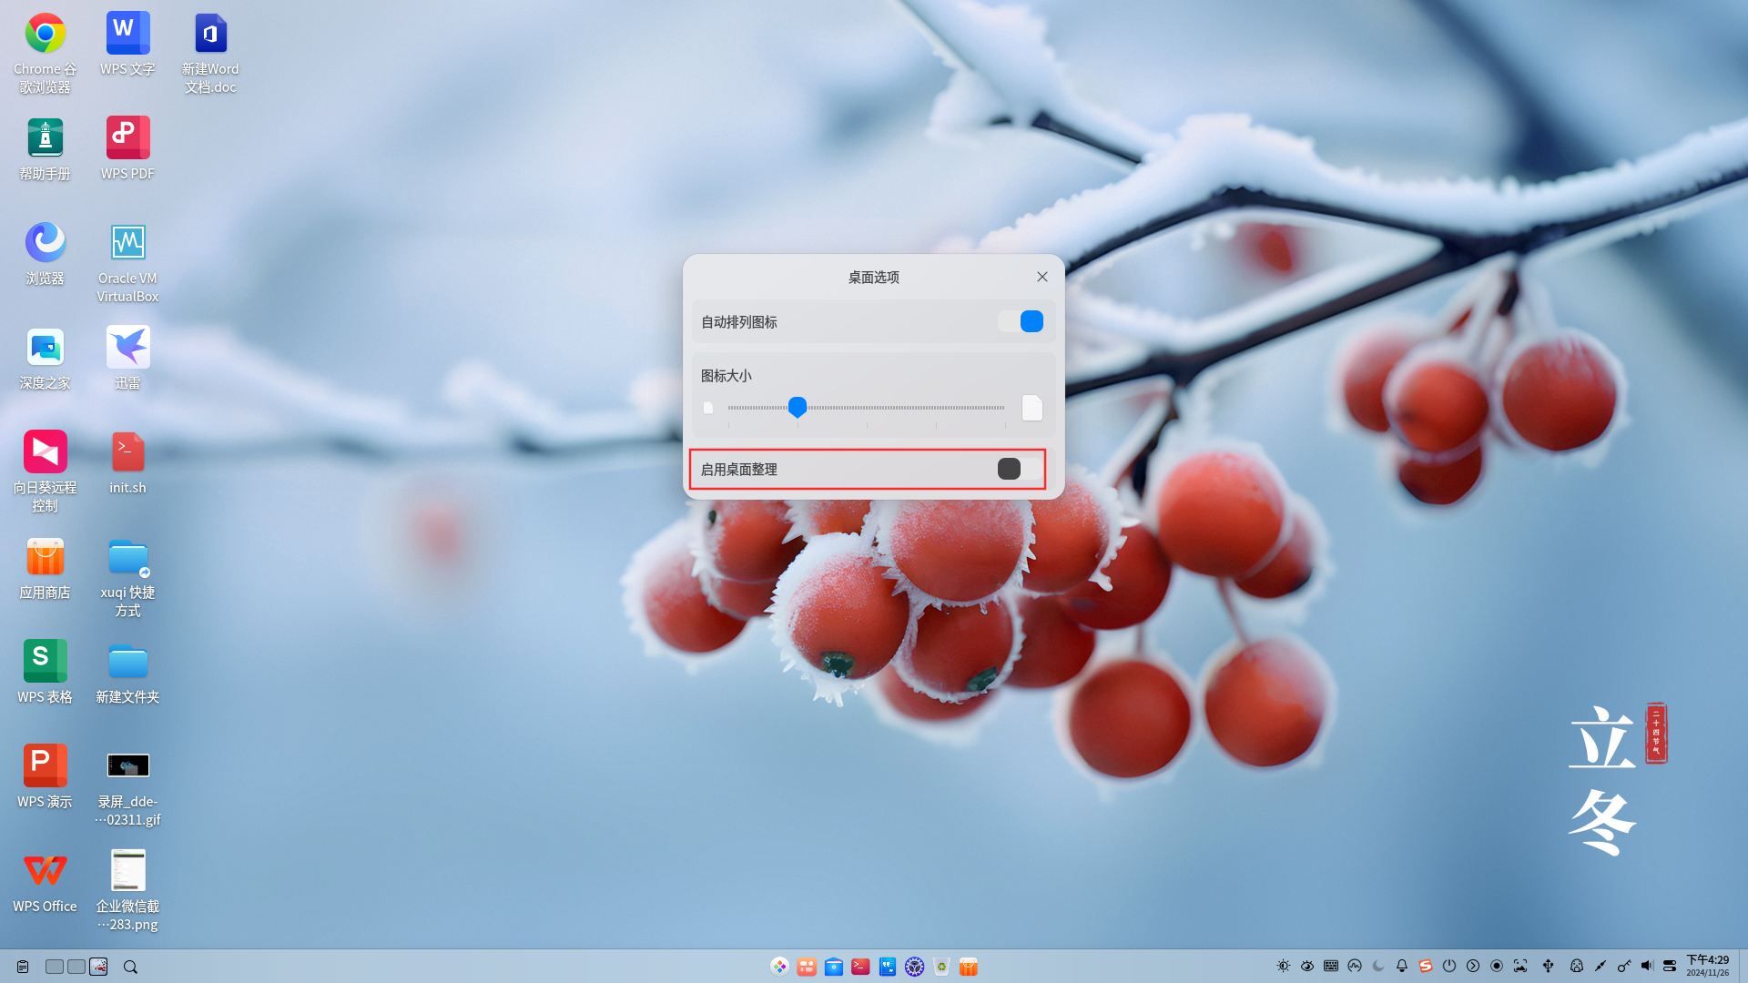Open the clipboard icon in the taskbar
This screenshot has width=1748, height=983.
(x=23, y=967)
